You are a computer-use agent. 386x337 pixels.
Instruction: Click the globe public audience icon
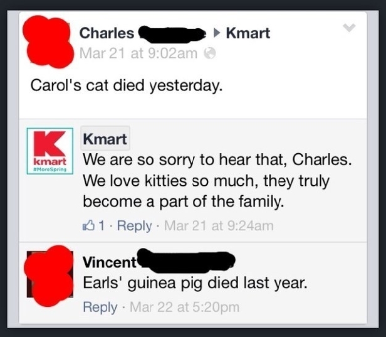211,54
